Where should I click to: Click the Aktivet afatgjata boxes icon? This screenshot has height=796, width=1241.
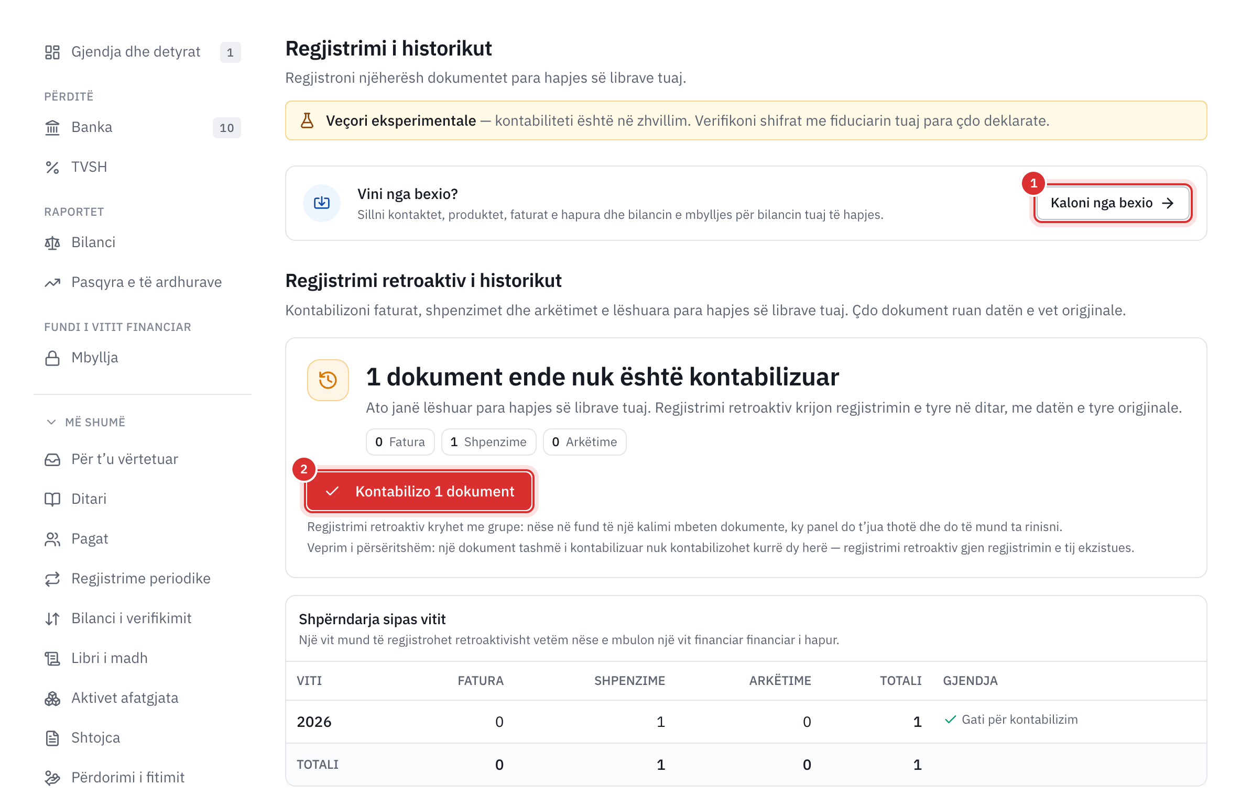tap(52, 698)
